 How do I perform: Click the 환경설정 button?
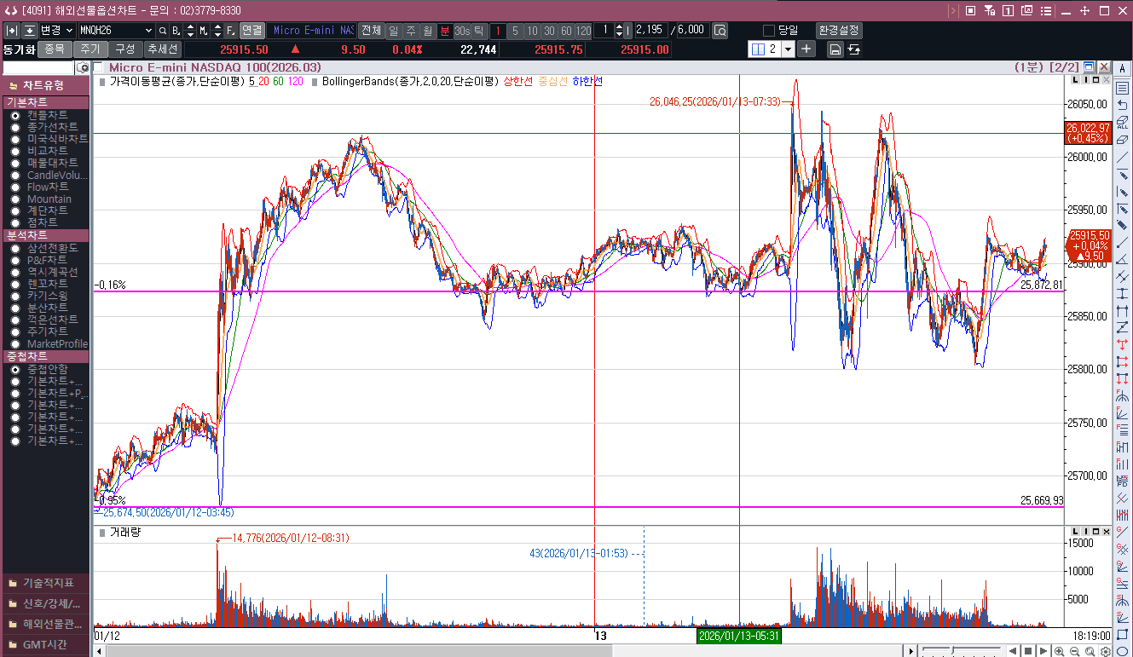click(x=839, y=31)
